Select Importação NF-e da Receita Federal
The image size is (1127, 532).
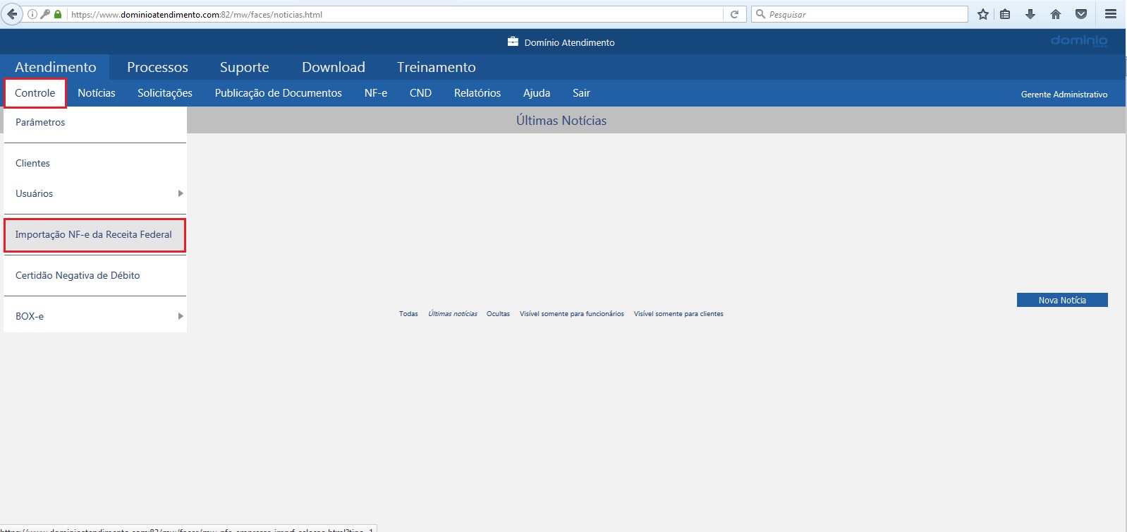(x=95, y=235)
